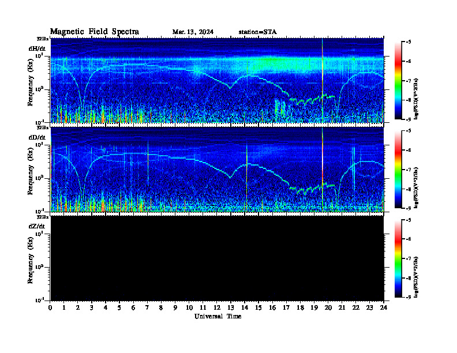Click hour 19 on the time axis
Image resolution: width=457 pixels, height=353 pixels.
(x=313, y=307)
